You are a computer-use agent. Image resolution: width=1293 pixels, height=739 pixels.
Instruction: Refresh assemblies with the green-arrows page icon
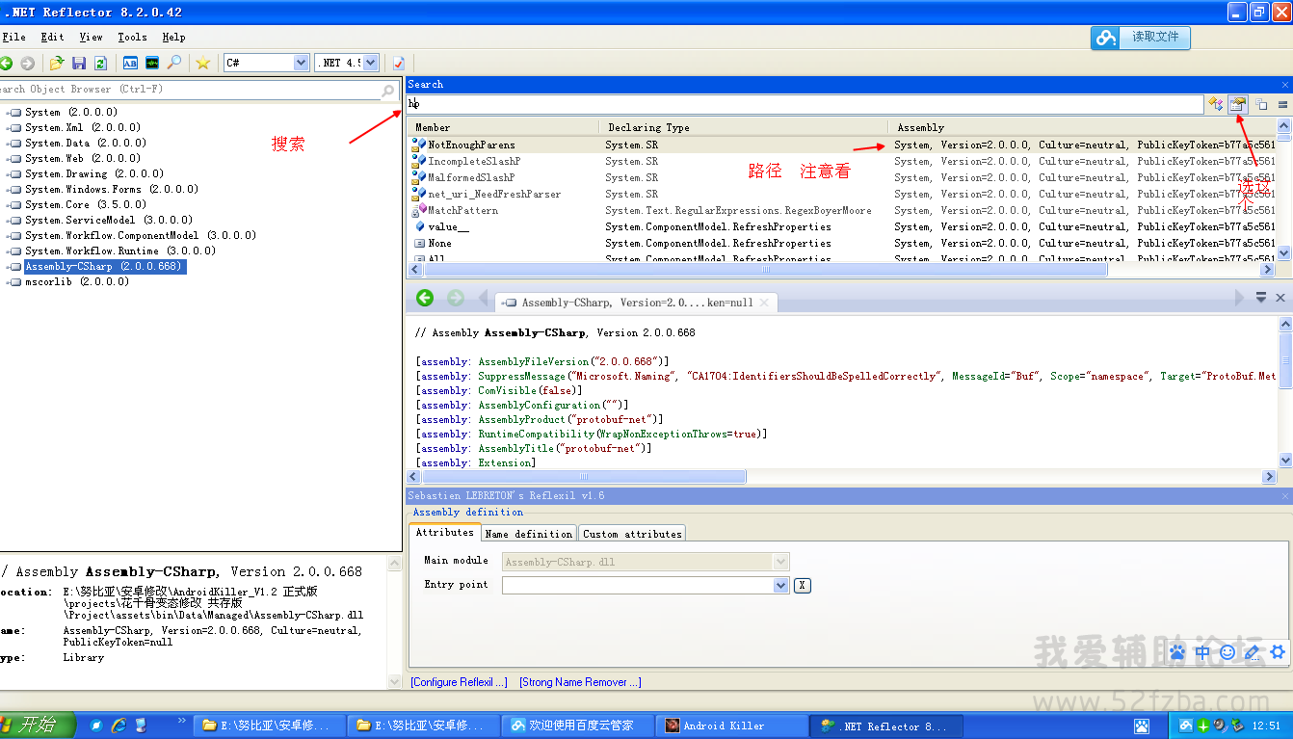pos(100,63)
